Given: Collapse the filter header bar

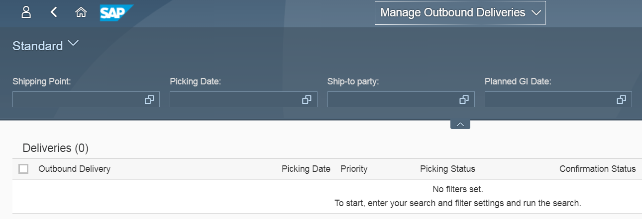Looking at the screenshot, I should (x=460, y=124).
